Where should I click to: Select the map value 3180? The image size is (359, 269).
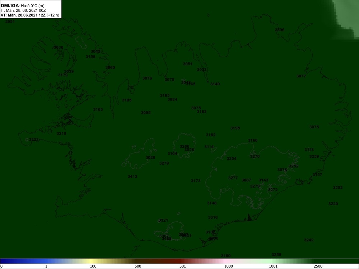point(226,256)
